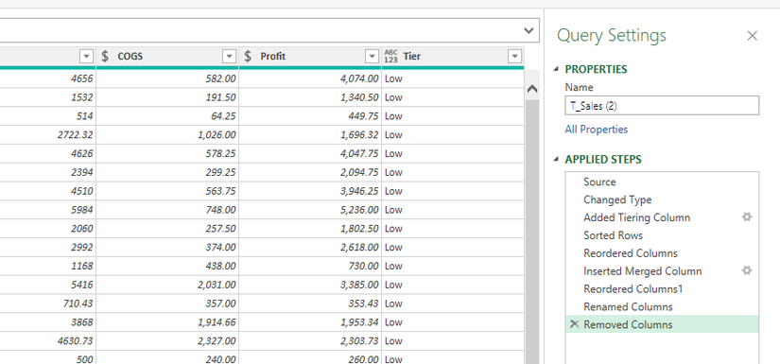This screenshot has width=780, height=364.
Task: Click the Profit cell 1,340.50
Action: tap(310, 97)
